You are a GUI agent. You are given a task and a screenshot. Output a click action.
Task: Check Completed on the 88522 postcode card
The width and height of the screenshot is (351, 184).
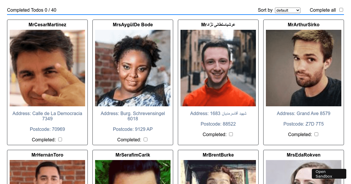(x=231, y=134)
